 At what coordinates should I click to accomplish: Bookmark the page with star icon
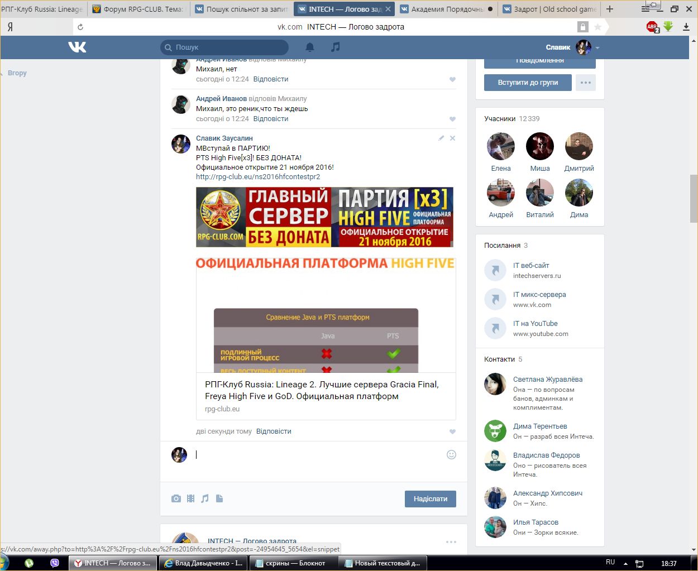(x=597, y=27)
